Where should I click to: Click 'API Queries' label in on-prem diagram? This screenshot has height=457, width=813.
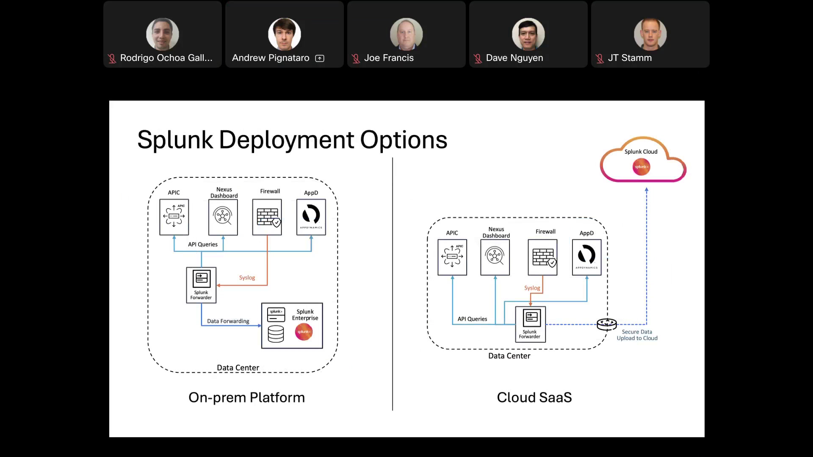[x=203, y=244]
